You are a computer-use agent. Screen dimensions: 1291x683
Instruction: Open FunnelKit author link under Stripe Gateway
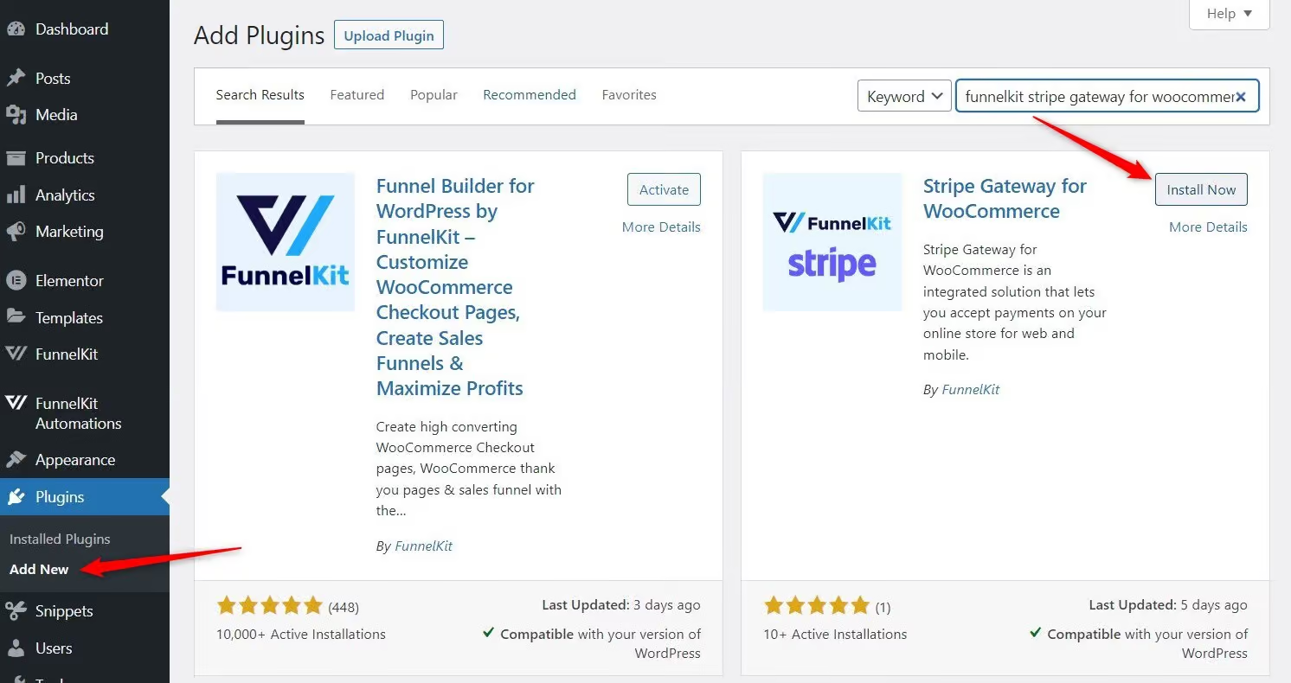point(970,390)
